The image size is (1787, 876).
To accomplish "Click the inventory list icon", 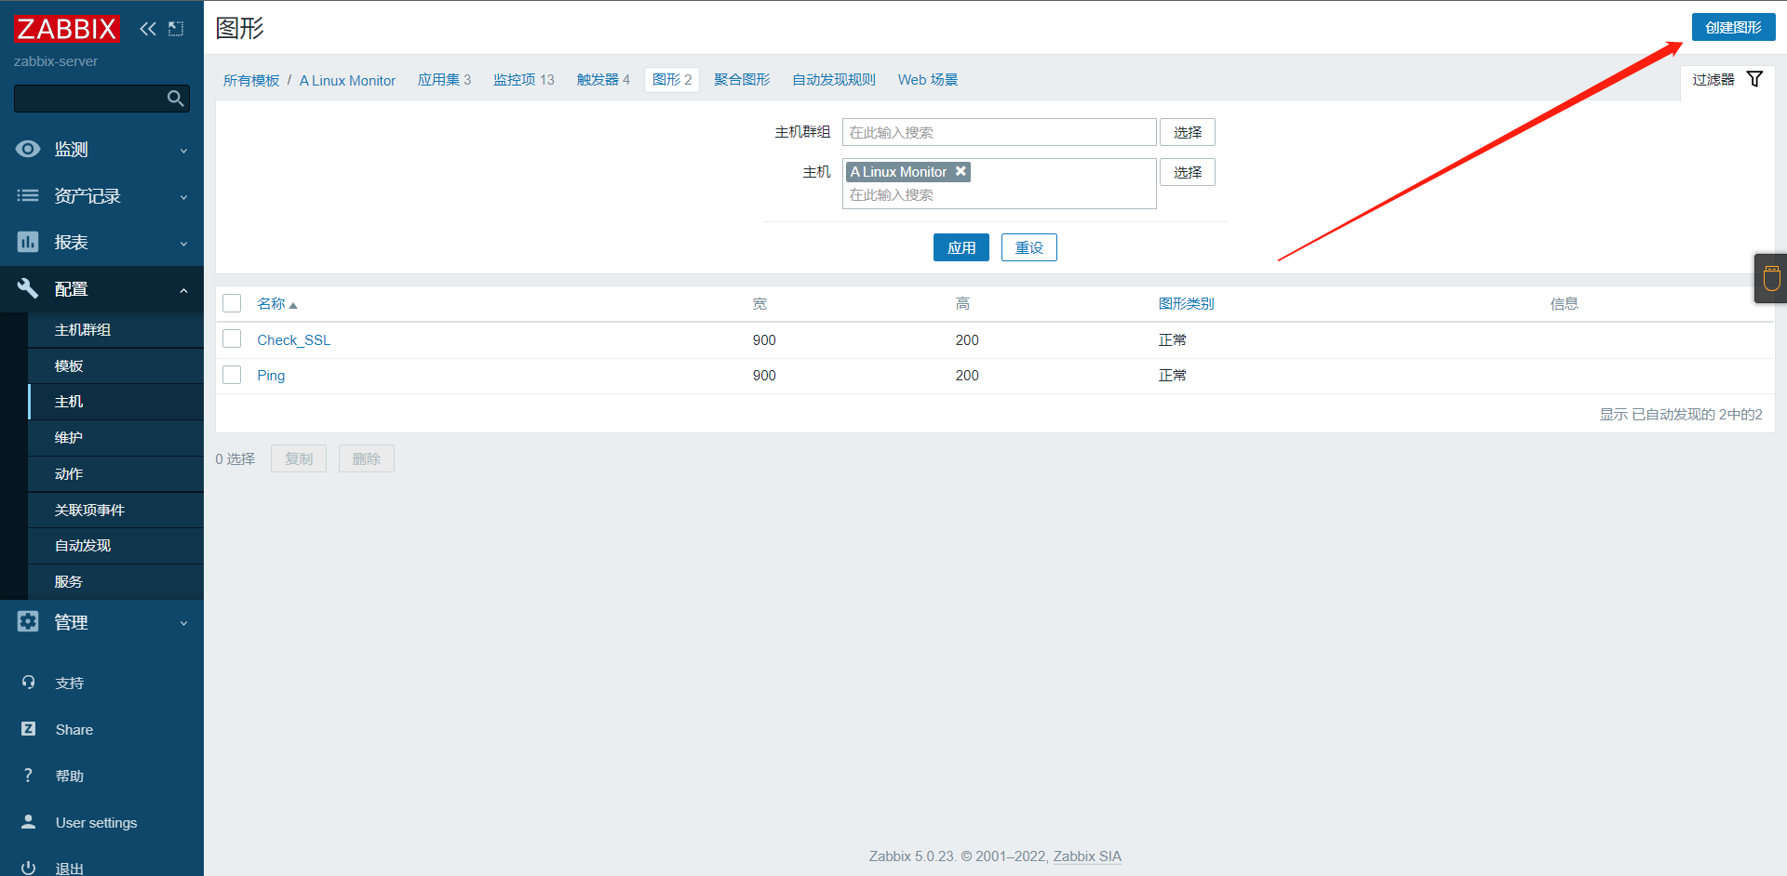I will point(28,195).
